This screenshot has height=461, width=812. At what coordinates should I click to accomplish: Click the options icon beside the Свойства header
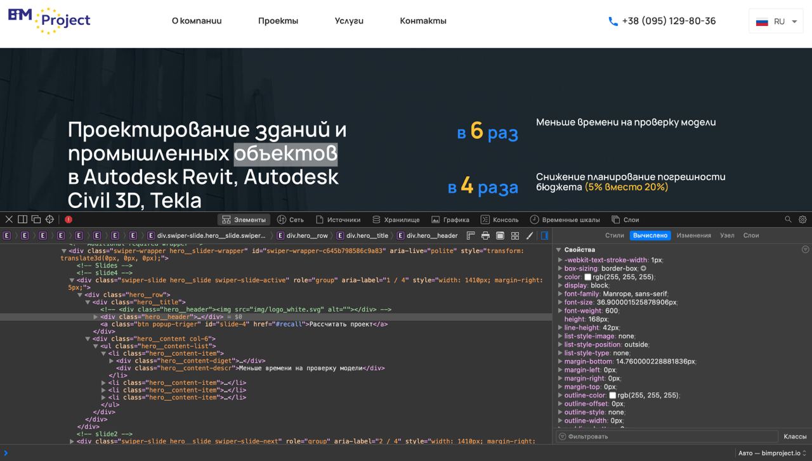[805, 250]
